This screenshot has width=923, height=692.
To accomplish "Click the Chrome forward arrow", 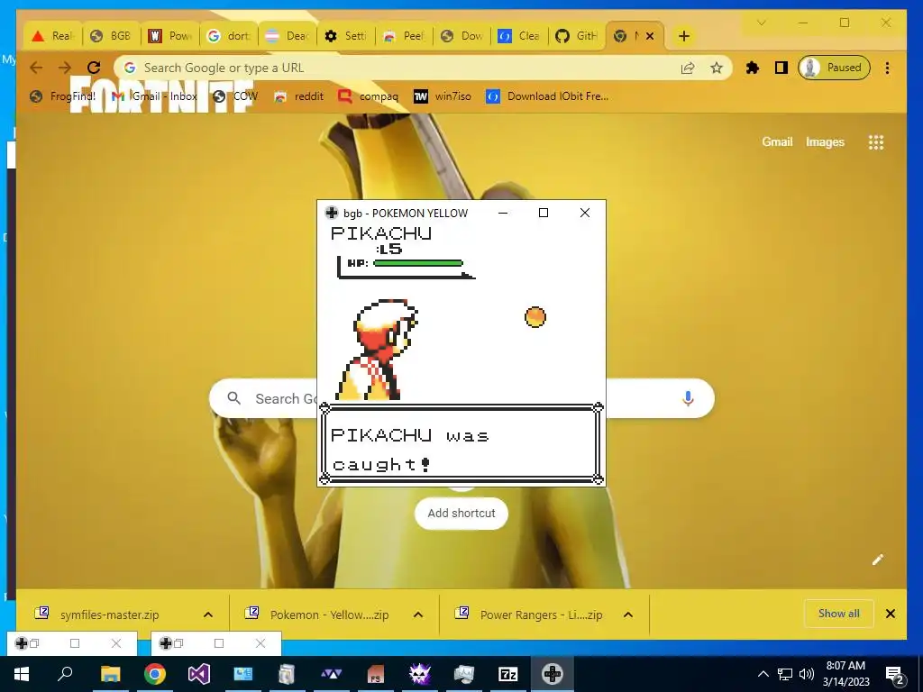I will tap(65, 68).
